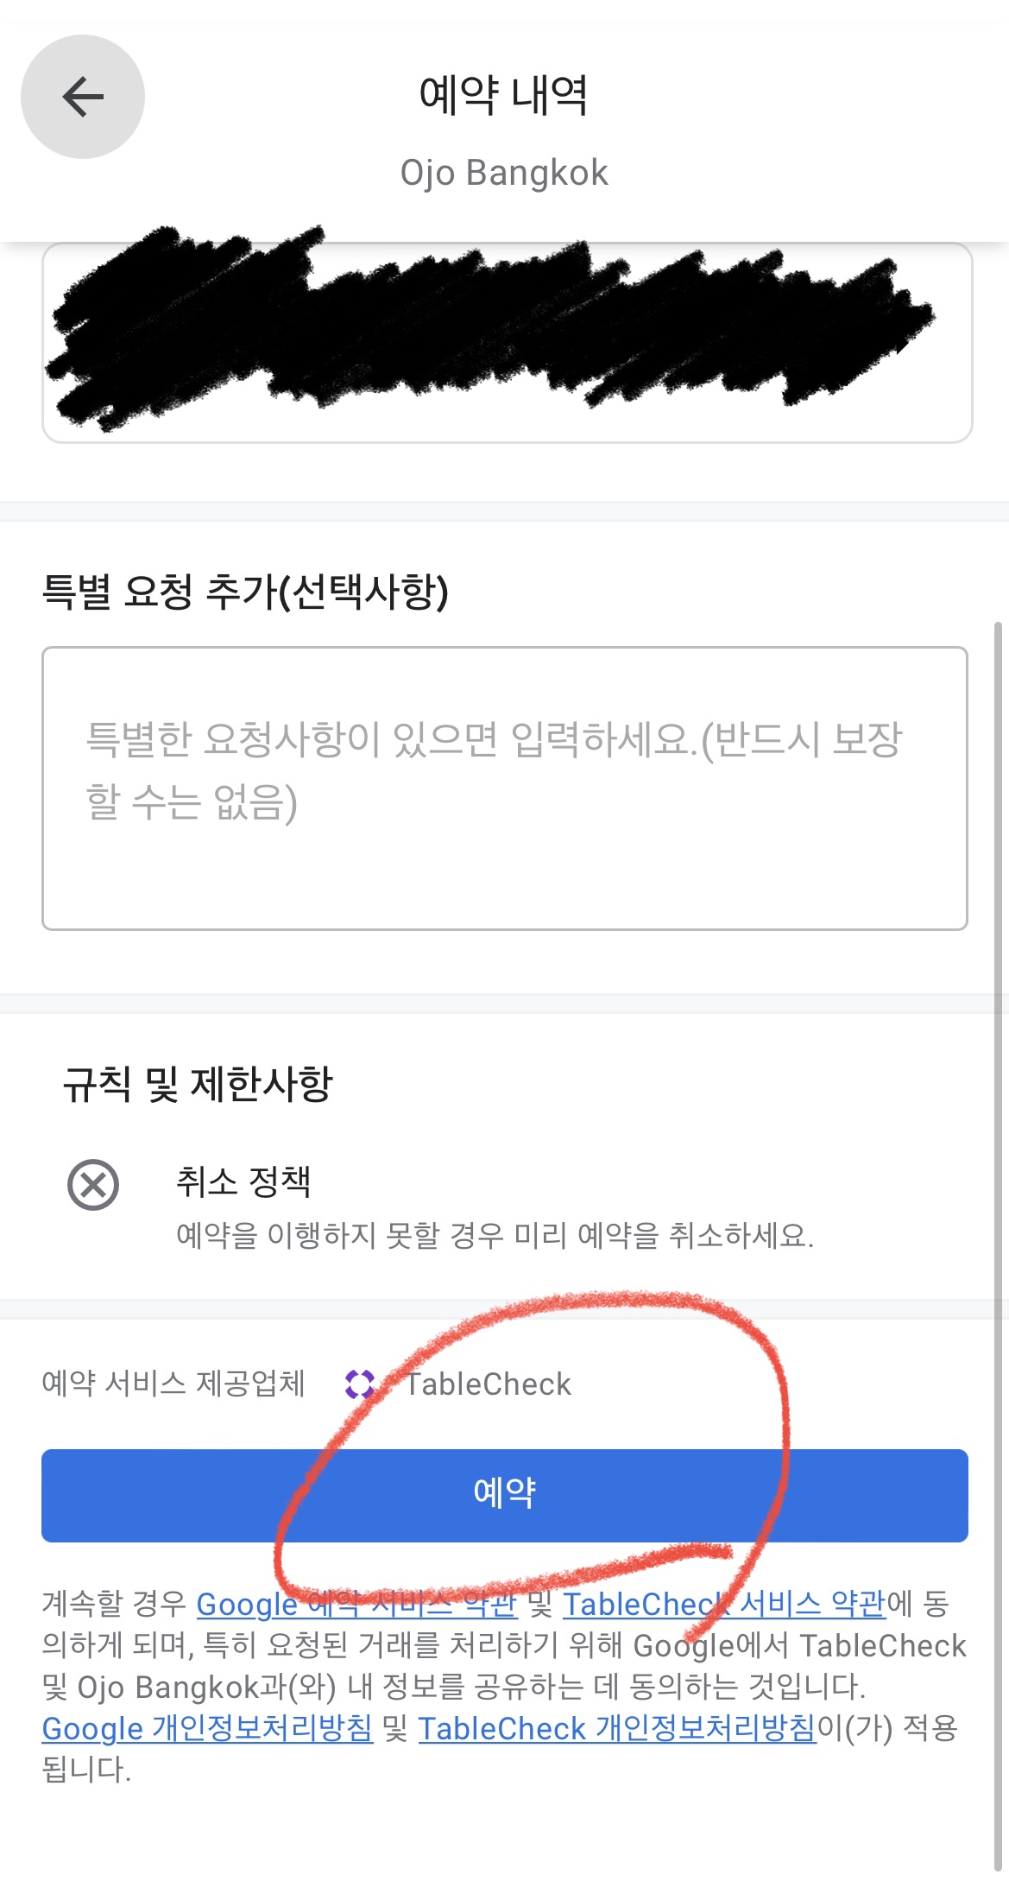Click the consent disclaimer paragraph text
Viewport: 1009px width, 1881px height.
tap(504, 1687)
